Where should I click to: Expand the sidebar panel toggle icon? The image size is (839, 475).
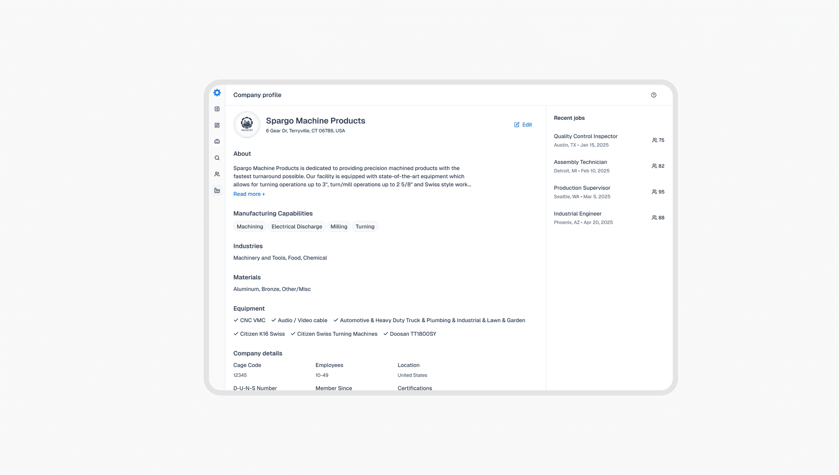pyautogui.click(x=217, y=109)
